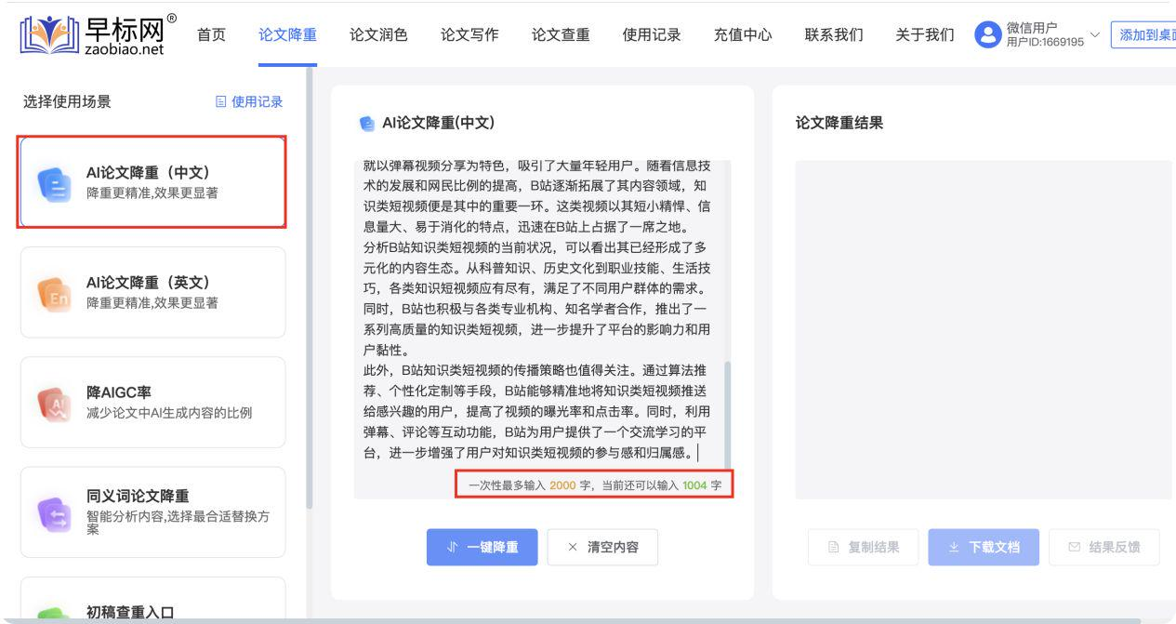The height and width of the screenshot is (624, 1176).
Task: Click the orange En icon for 英文降重
Action: 53,292
